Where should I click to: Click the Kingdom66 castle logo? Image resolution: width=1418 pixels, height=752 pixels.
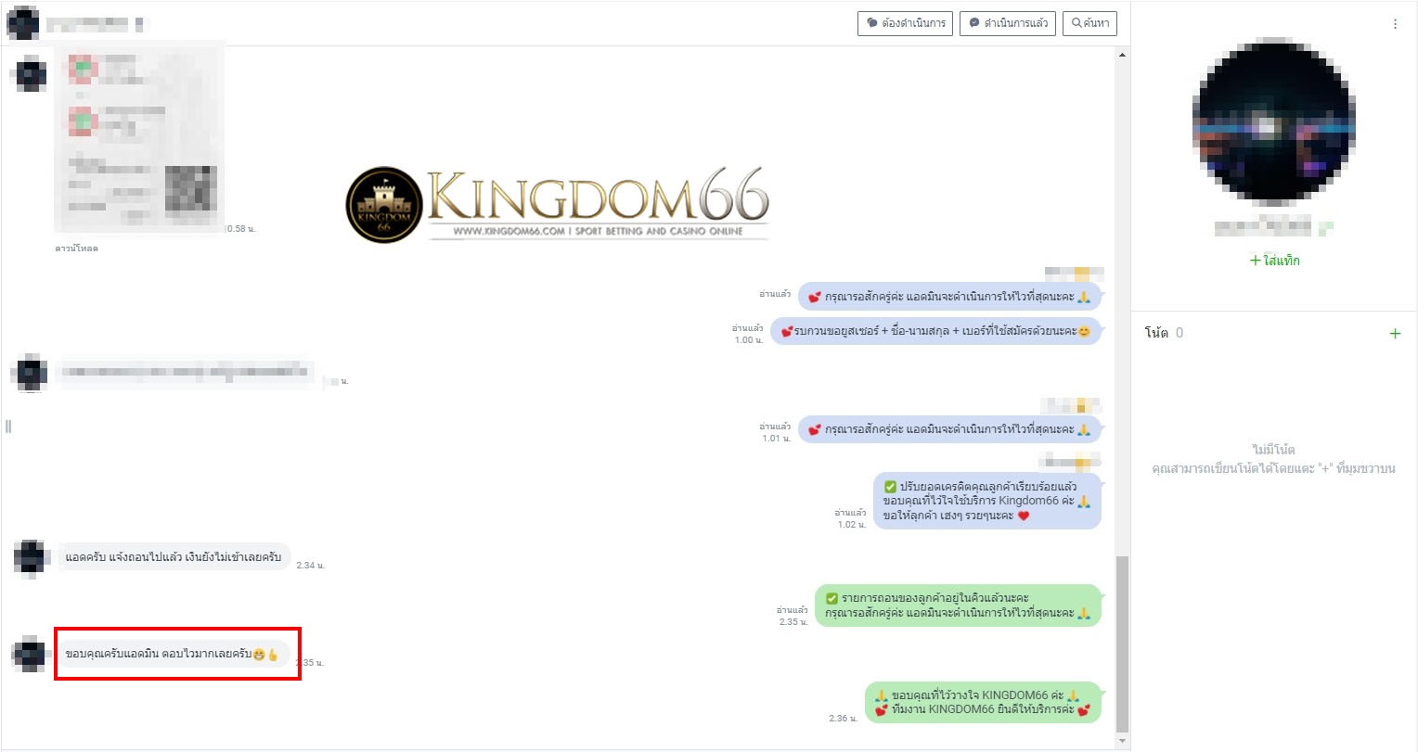click(384, 205)
